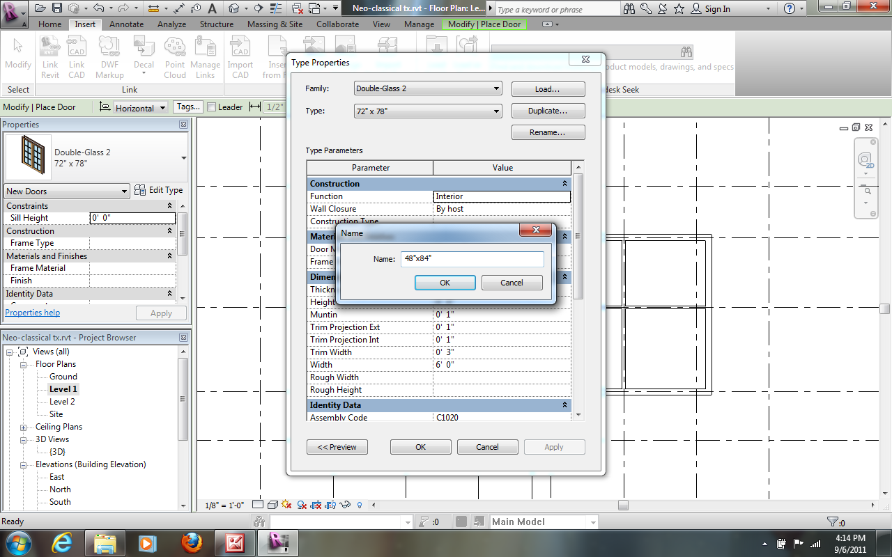Screen dimensions: 892x557
Task: Open the Type dropdown showing 72" x 78"
Action: (428, 111)
